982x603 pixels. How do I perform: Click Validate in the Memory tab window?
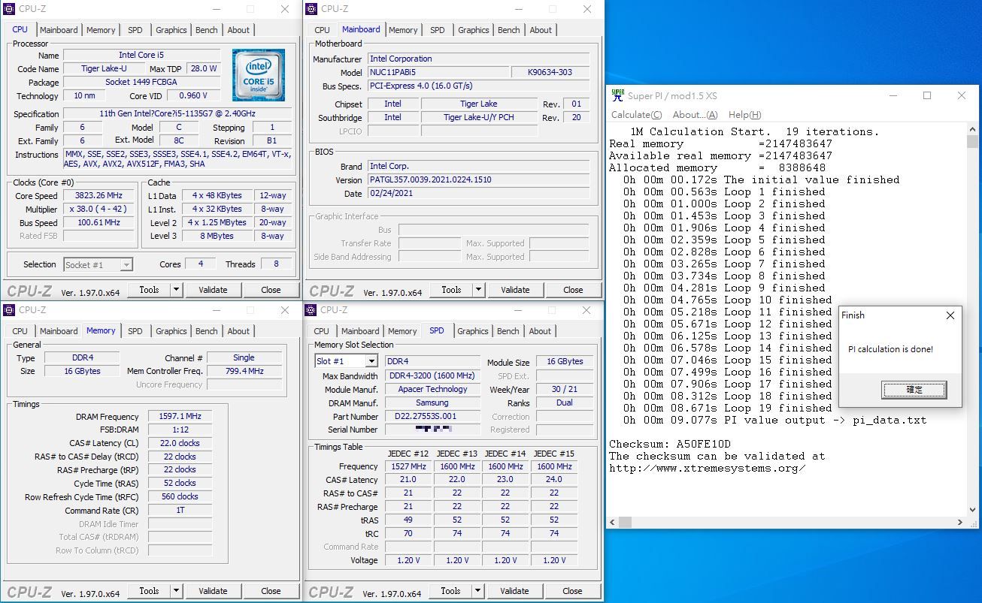point(213,591)
